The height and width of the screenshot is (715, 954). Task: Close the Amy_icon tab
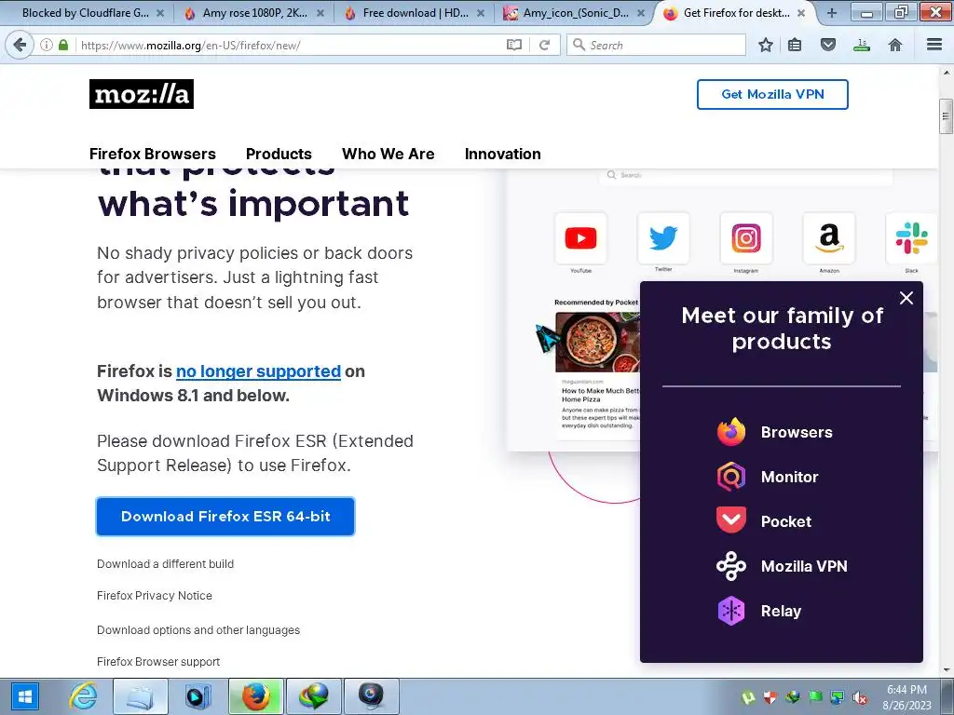(641, 13)
